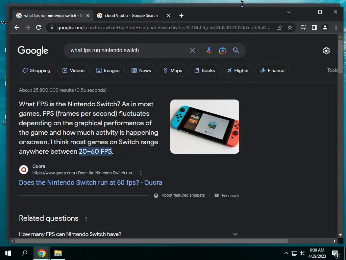The width and height of the screenshot is (346, 260).
Task: Click the browser address bar URL
Action: [163, 27]
